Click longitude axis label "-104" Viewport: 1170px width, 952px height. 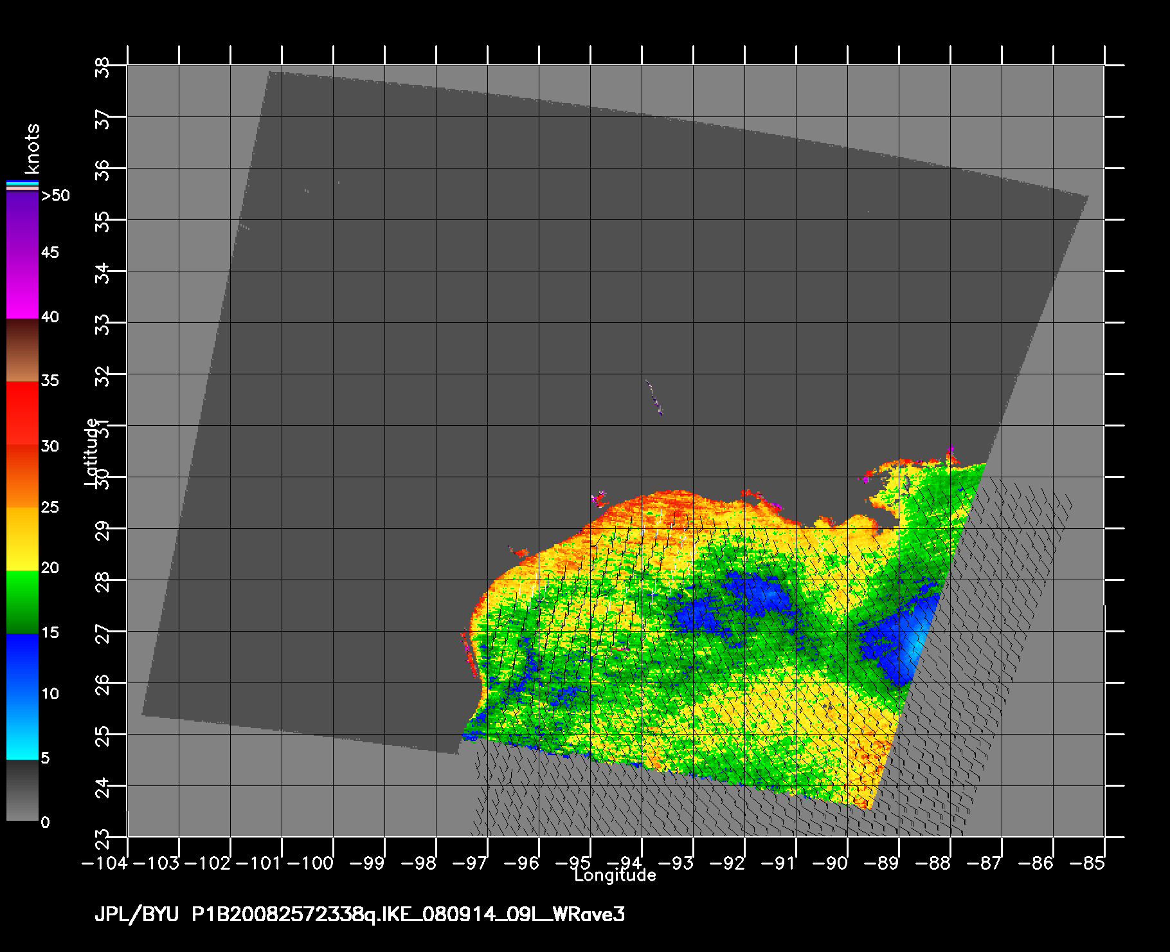106,863
